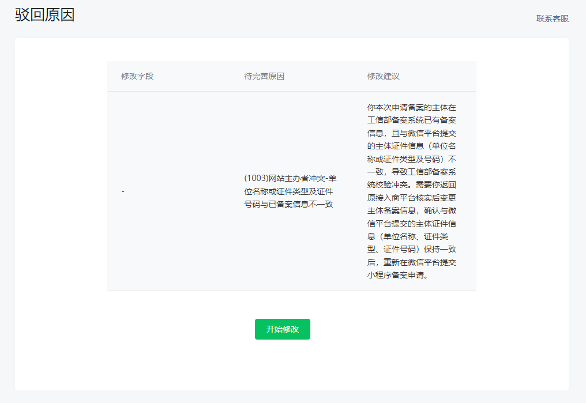Viewport: 586px width, 403px height.
Task: Select the 修改字段 column header
Action: pyautogui.click(x=137, y=76)
